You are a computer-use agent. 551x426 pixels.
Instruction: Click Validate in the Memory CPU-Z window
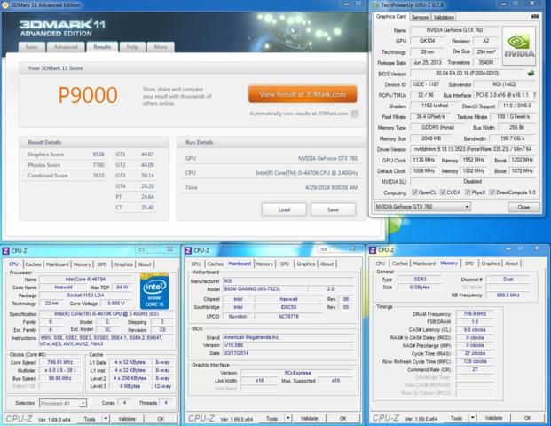click(x=493, y=417)
